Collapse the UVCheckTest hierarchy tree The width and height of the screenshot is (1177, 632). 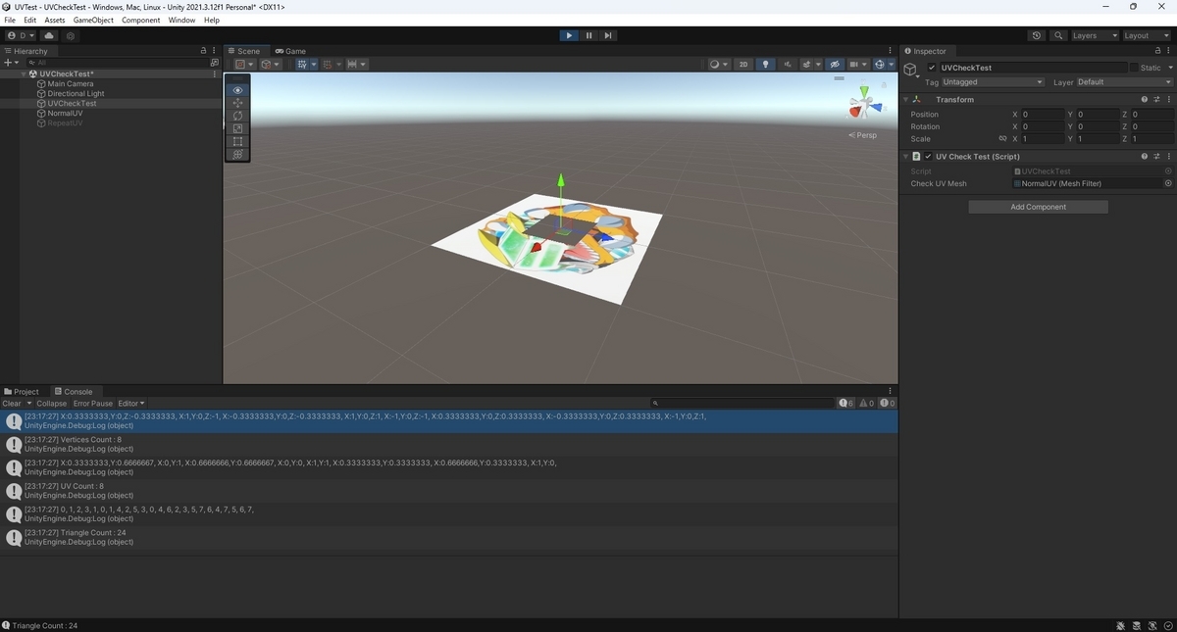pos(22,73)
